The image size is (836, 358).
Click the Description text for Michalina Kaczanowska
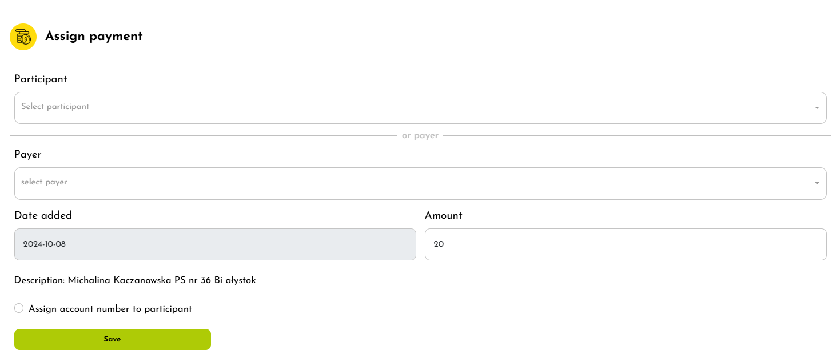point(162,280)
